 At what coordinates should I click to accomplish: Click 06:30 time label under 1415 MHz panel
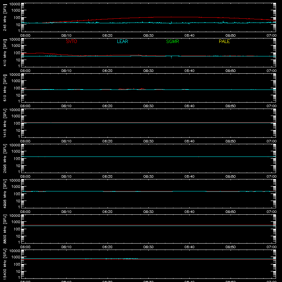click(x=148, y=141)
